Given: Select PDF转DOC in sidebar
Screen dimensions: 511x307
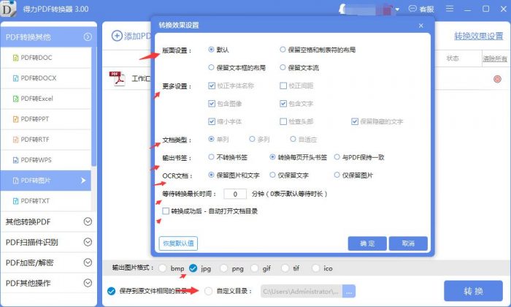Looking at the screenshot, I should 46,58.
